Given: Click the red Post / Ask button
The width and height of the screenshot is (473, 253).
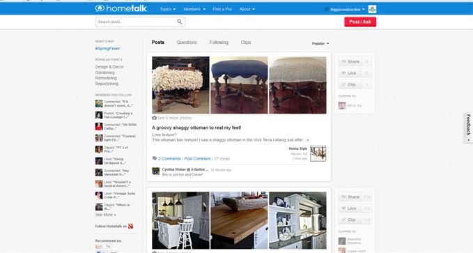Looking at the screenshot, I should tap(360, 22).
